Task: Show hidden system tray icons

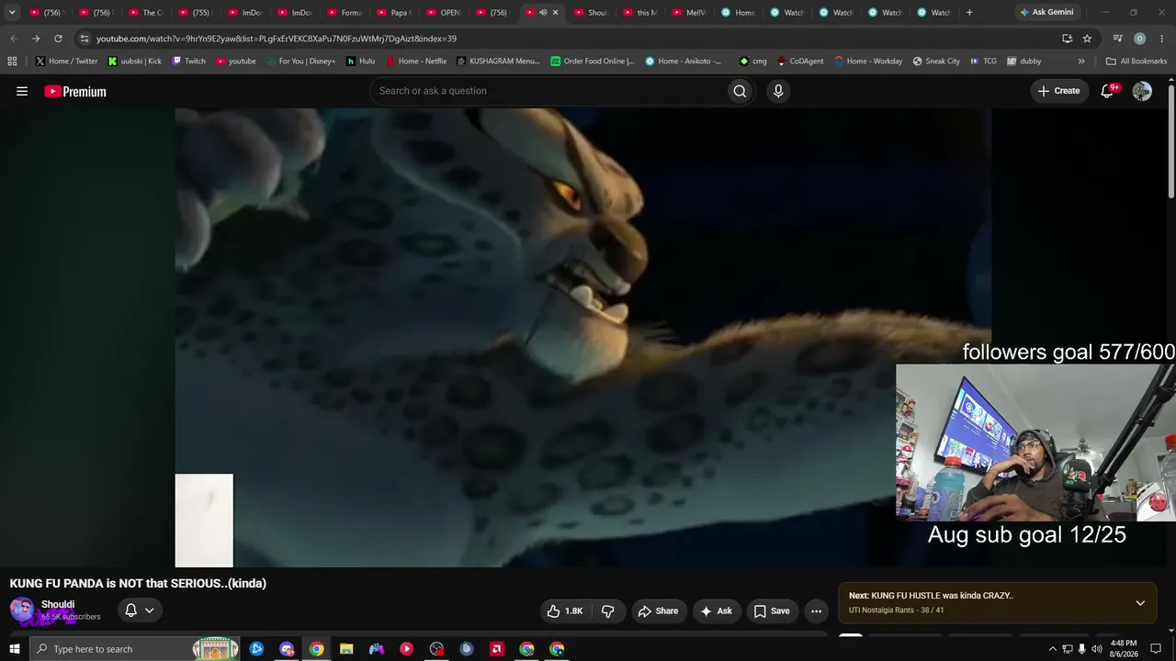Action: tap(1053, 649)
